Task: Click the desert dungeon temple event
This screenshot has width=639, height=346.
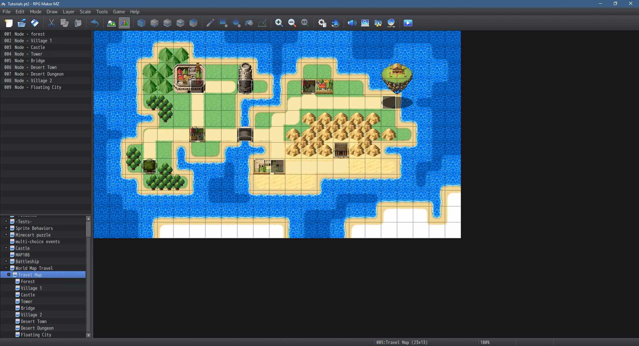Action: tap(341, 150)
